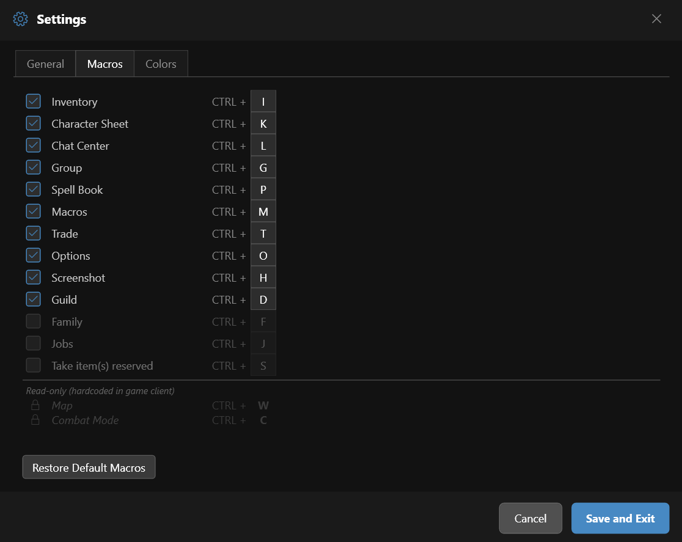Click the Inventory key field showing I
This screenshot has height=542, width=682.
click(x=263, y=101)
